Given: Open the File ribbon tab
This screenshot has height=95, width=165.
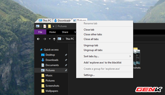Looking at the screenshot, I should tap(40, 32).
